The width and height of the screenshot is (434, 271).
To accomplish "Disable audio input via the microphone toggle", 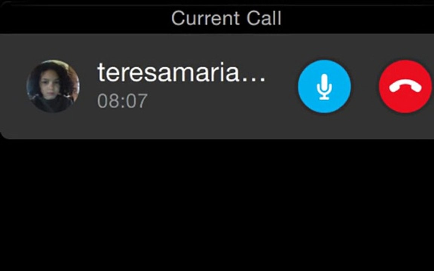I will coord(324,86).
